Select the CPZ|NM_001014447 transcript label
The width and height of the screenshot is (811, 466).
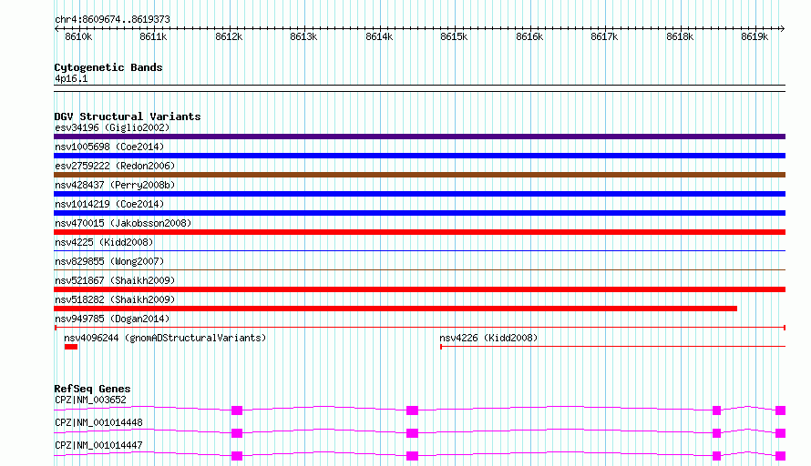98,445
